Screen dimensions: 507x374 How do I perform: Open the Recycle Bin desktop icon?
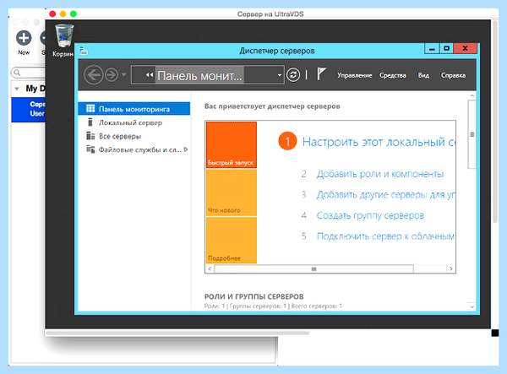pos(63,40)
